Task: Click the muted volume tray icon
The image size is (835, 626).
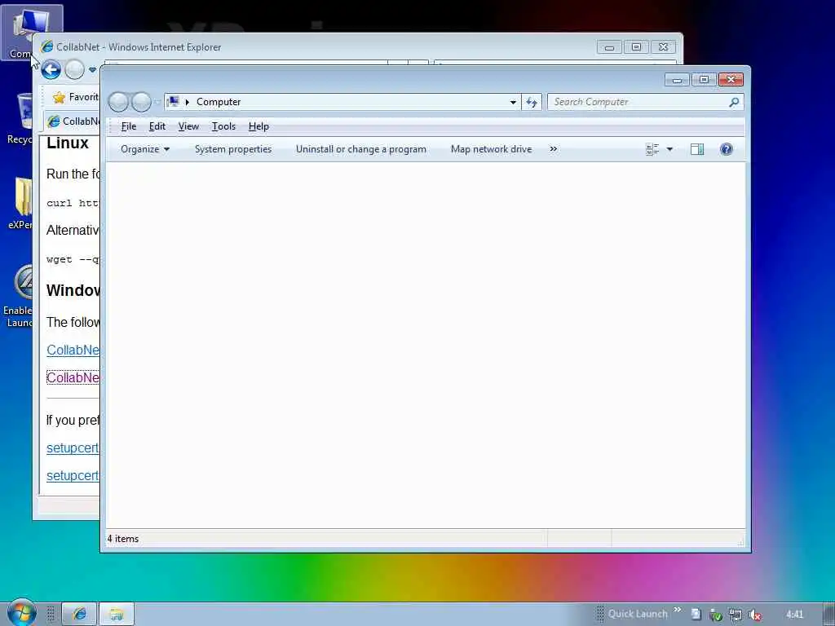Action: [754, 615]
